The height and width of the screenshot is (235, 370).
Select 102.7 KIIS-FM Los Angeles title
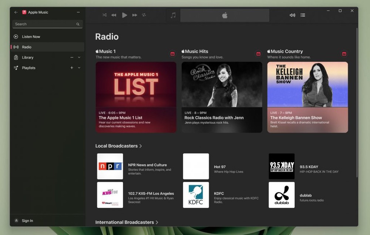[151, 193]
